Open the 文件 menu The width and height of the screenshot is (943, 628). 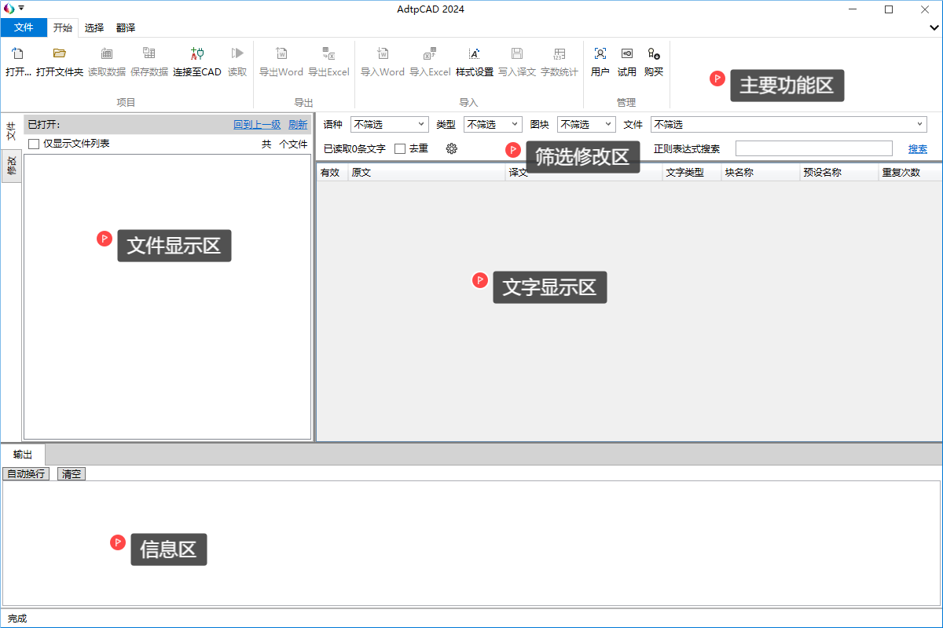(24, 27)
